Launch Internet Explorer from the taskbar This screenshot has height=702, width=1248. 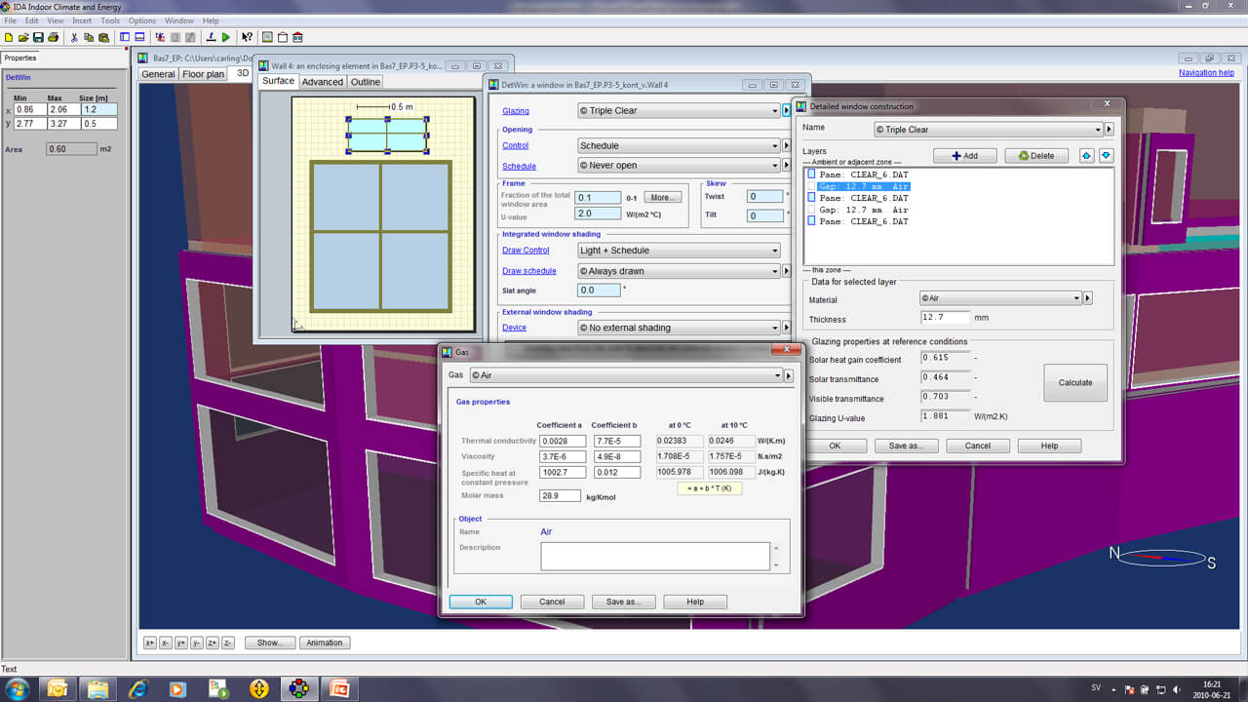point(137,688)
